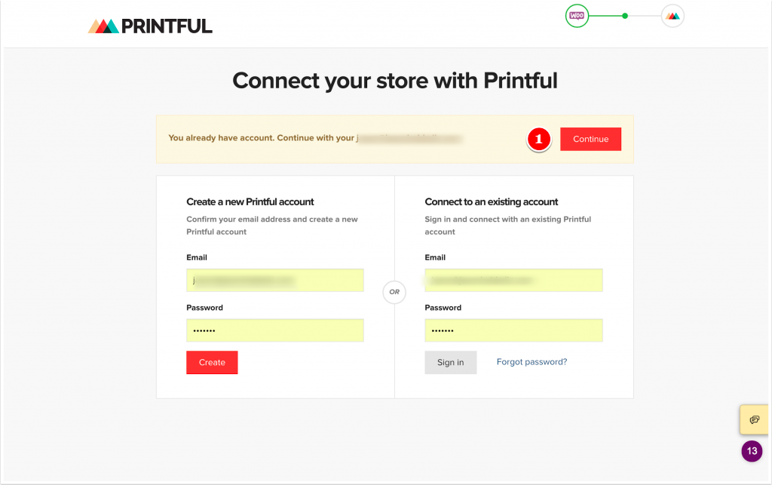Viewport: 772px width, 485px height.
Task: Click the 'Create a new Printful account' heading
Action: click(x=250, y=202)
